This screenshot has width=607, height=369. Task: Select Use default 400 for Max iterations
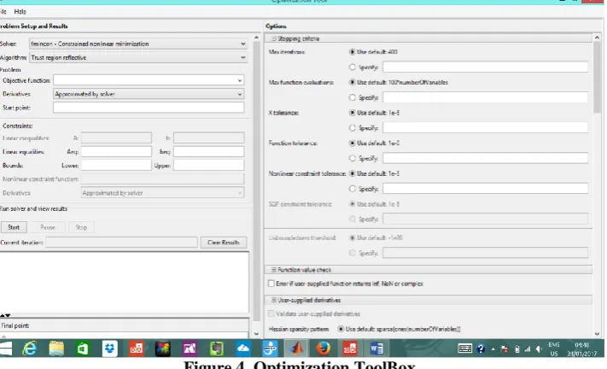coord(352,52)
